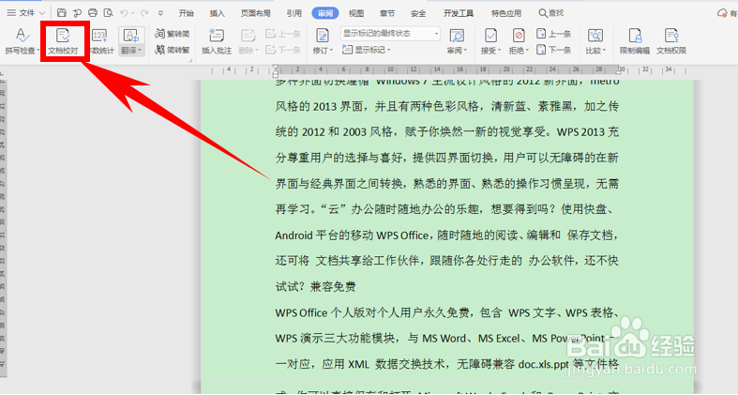Click the save icon in quick access bar

(x=62, y=13)
